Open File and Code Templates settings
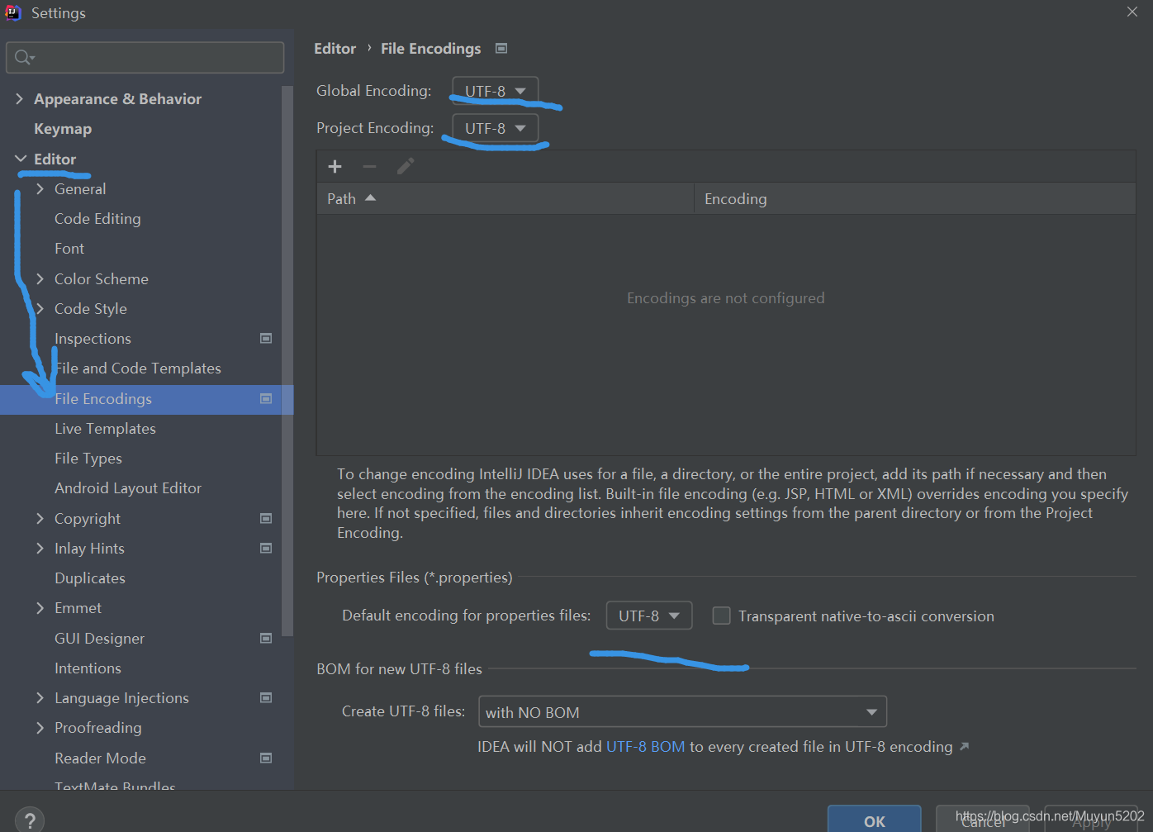This screenshot has width=1153, height=832. coord(138,368)
